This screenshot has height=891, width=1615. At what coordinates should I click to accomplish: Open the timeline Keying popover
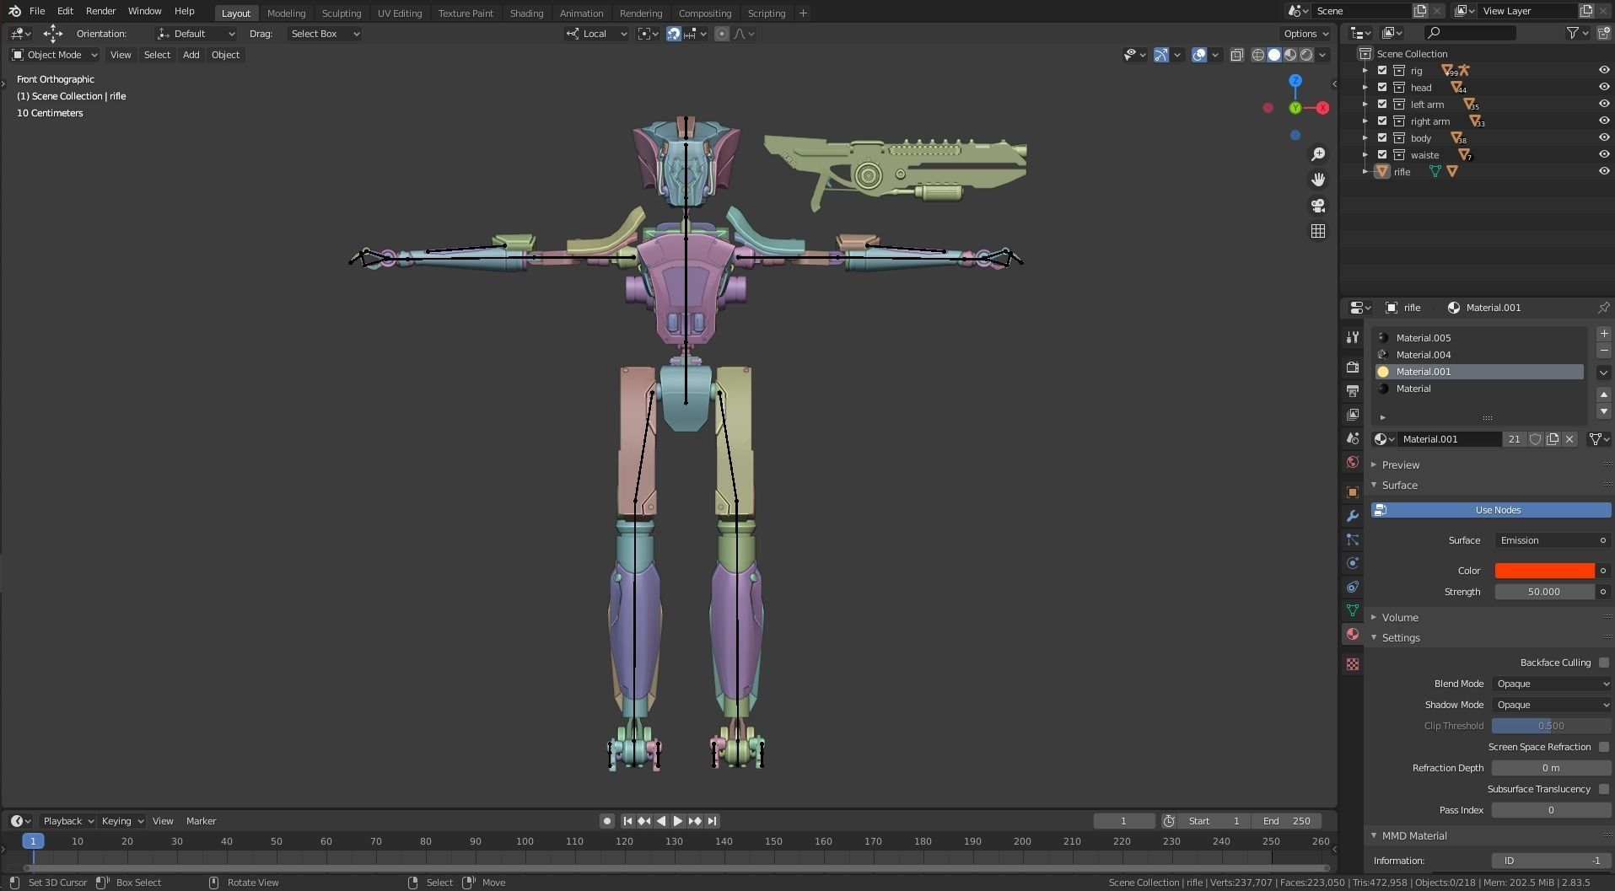[122, 821]
